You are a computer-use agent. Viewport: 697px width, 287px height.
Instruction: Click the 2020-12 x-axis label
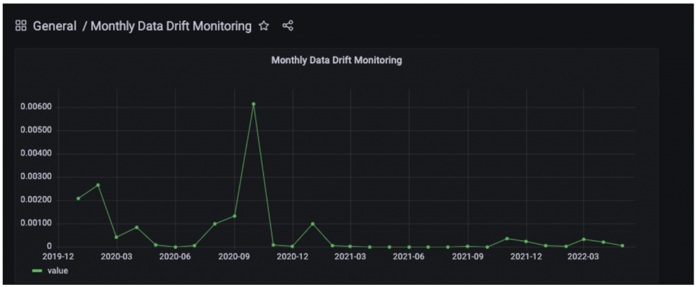(293, 256)
